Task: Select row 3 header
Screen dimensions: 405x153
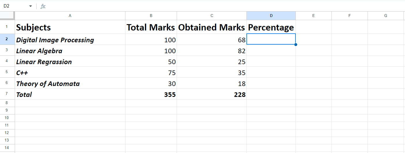Action: 7,50
